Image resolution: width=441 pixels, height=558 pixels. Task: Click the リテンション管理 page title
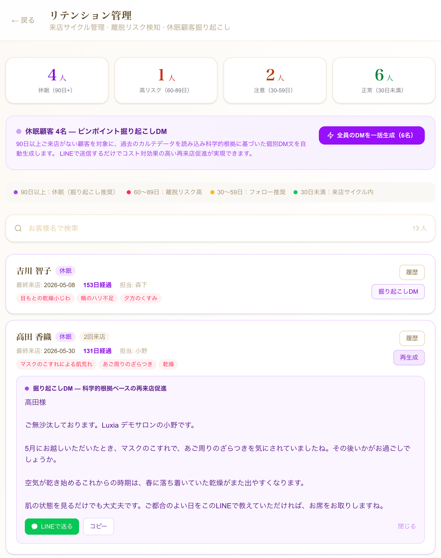[x=91, y=15]
